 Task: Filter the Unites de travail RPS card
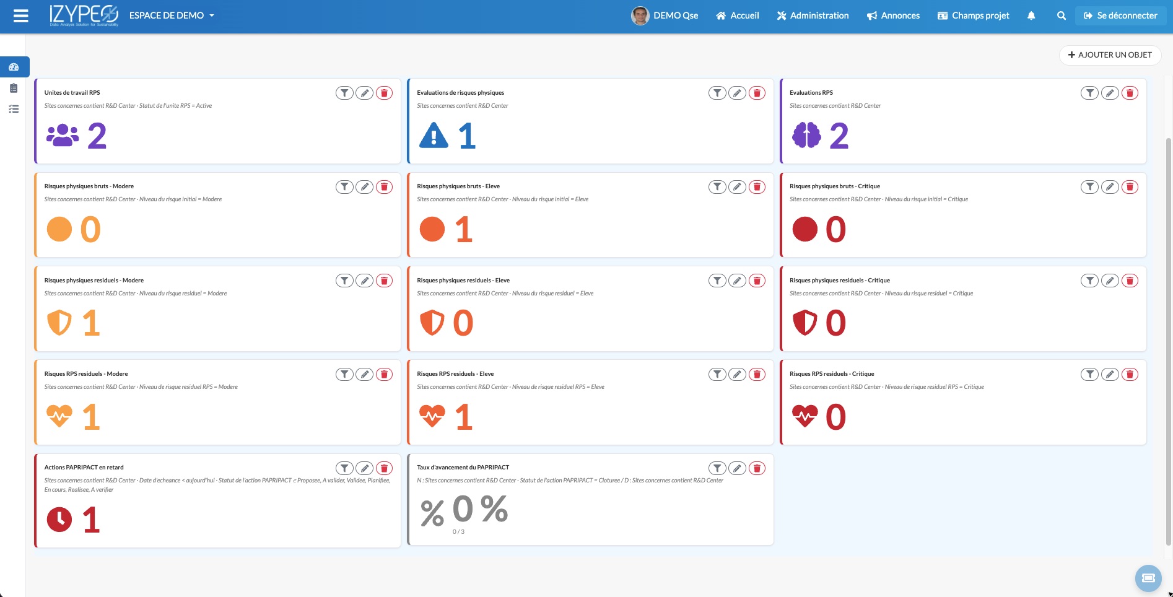click(344, 93)
